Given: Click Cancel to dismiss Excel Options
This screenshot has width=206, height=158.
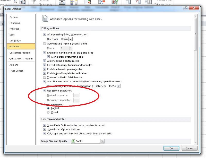Looking at the screenshot, I should coord(190,148).
